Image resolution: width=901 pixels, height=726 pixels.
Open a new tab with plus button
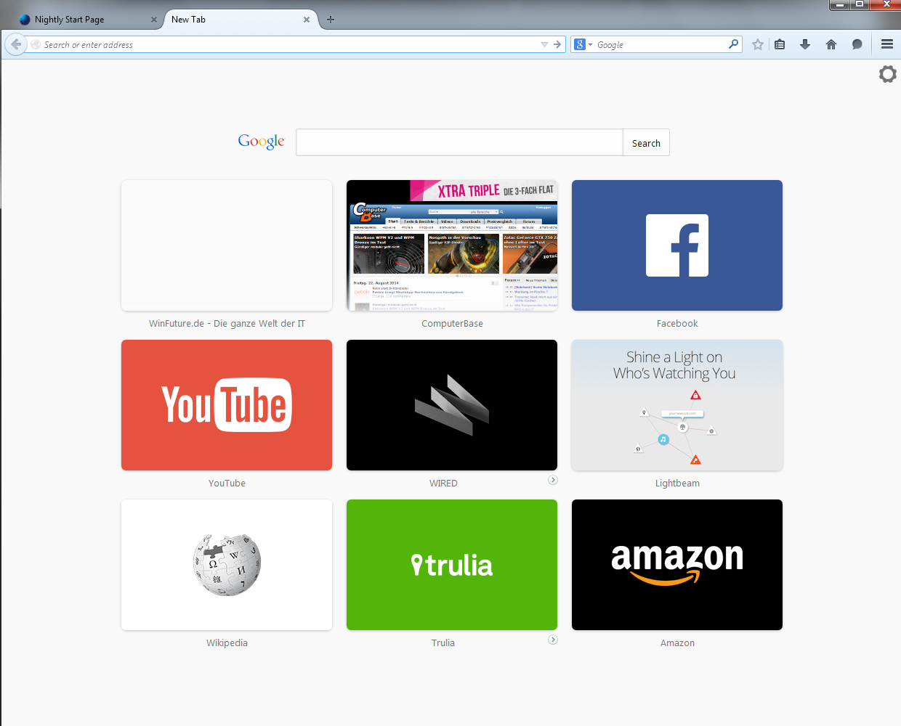click(331, 20)
